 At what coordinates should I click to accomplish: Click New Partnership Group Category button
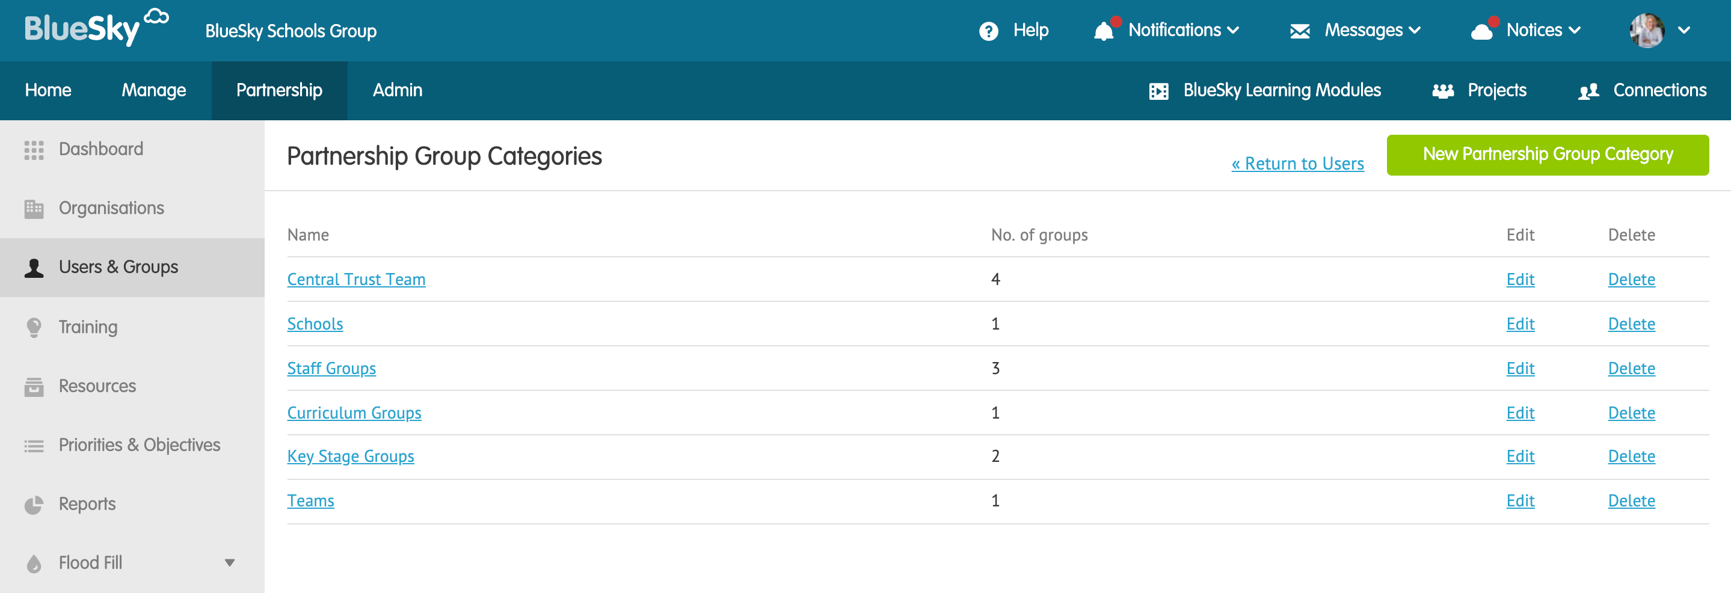point(1548,155)
